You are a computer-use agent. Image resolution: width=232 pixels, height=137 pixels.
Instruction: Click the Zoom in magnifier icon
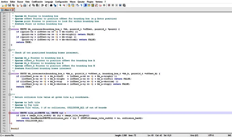tap(60, 5)
